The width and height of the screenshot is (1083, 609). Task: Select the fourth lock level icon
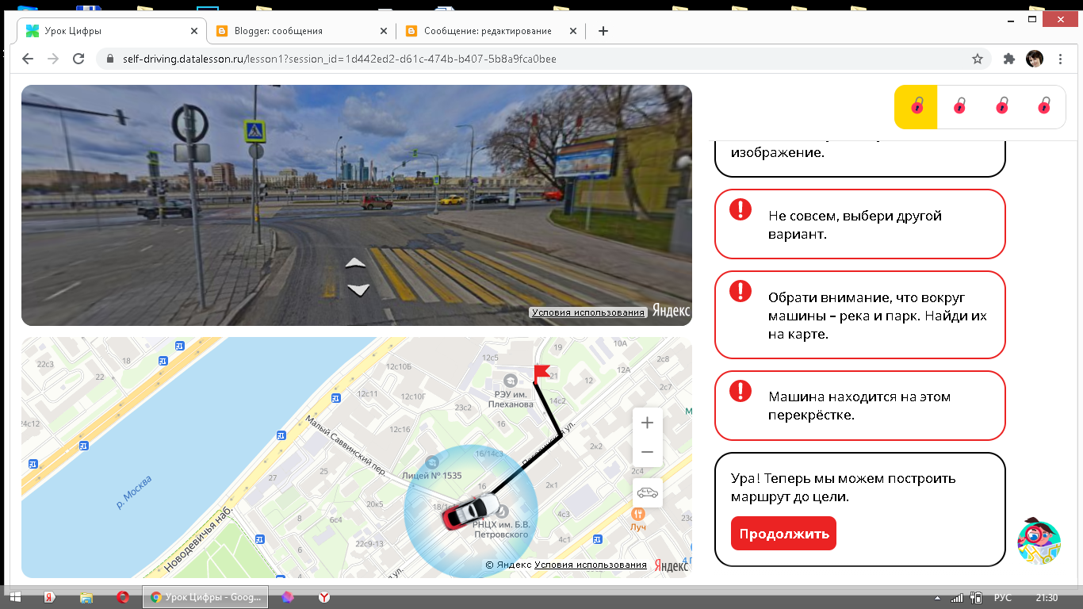(1044, 105)
